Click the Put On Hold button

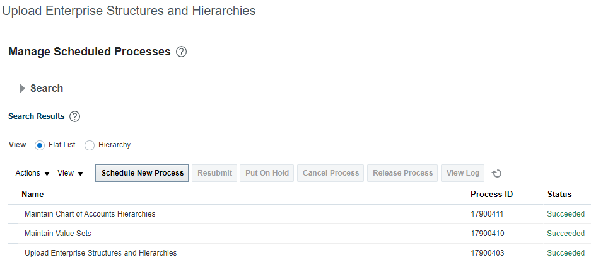(x=267, y=173)
